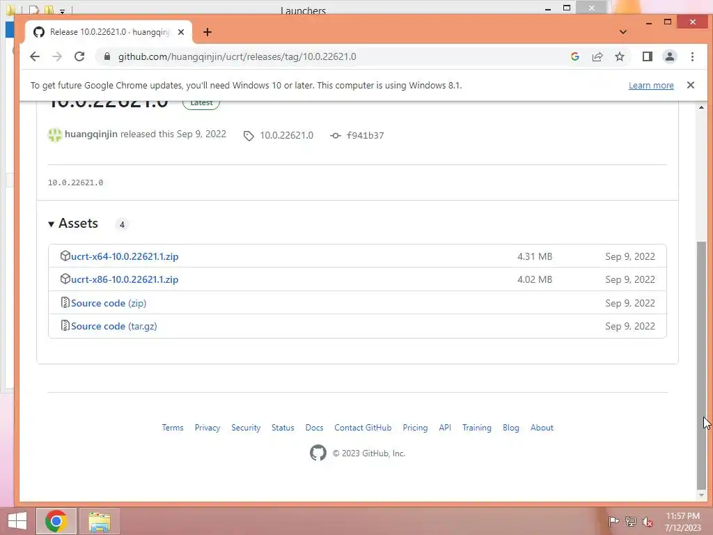The image size is (713, 535).
Task: Open Action Center flag icon
Action: pyautogui.click(x=613, y=521)
